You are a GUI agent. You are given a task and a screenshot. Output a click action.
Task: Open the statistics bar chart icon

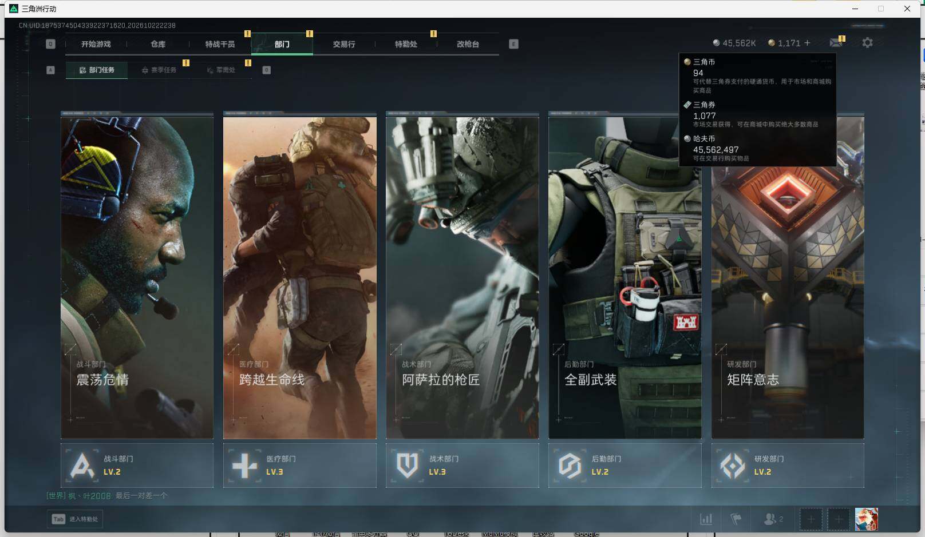click(706, 519)
